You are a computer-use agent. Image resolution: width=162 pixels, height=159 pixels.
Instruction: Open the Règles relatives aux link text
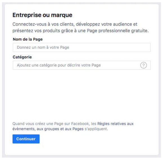pos(115,124)
